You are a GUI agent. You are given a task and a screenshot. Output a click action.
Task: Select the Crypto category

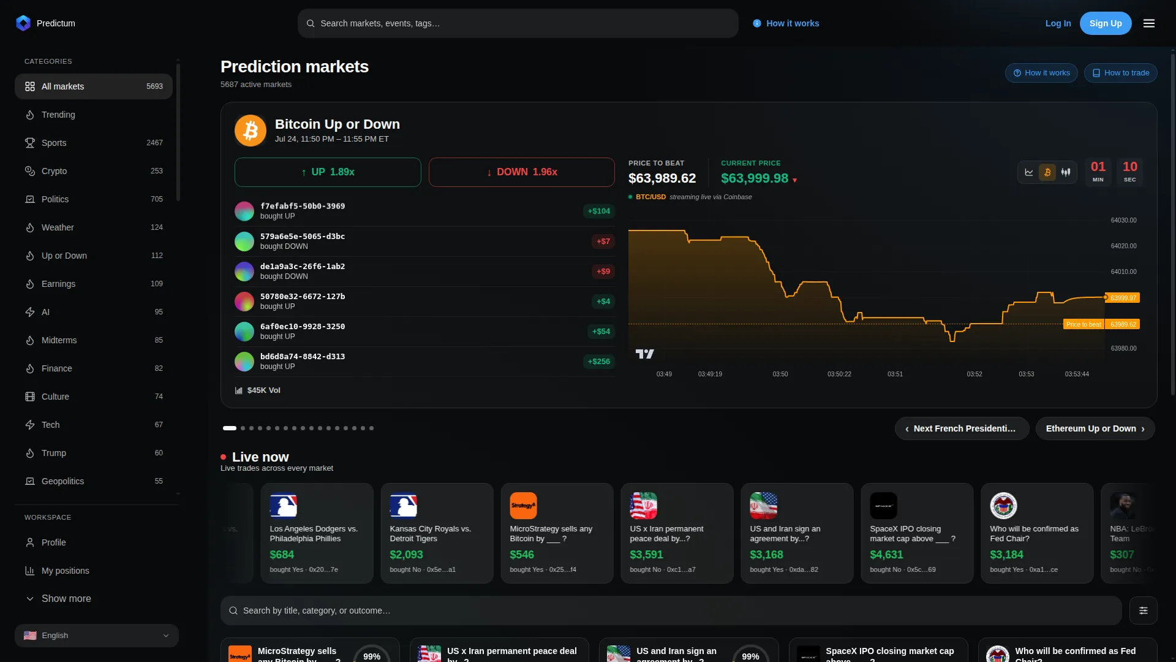(94, 171)
